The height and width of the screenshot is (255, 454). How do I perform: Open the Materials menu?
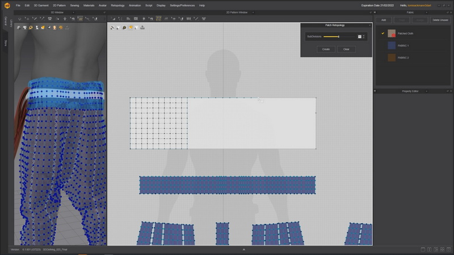tap(89, 6)
